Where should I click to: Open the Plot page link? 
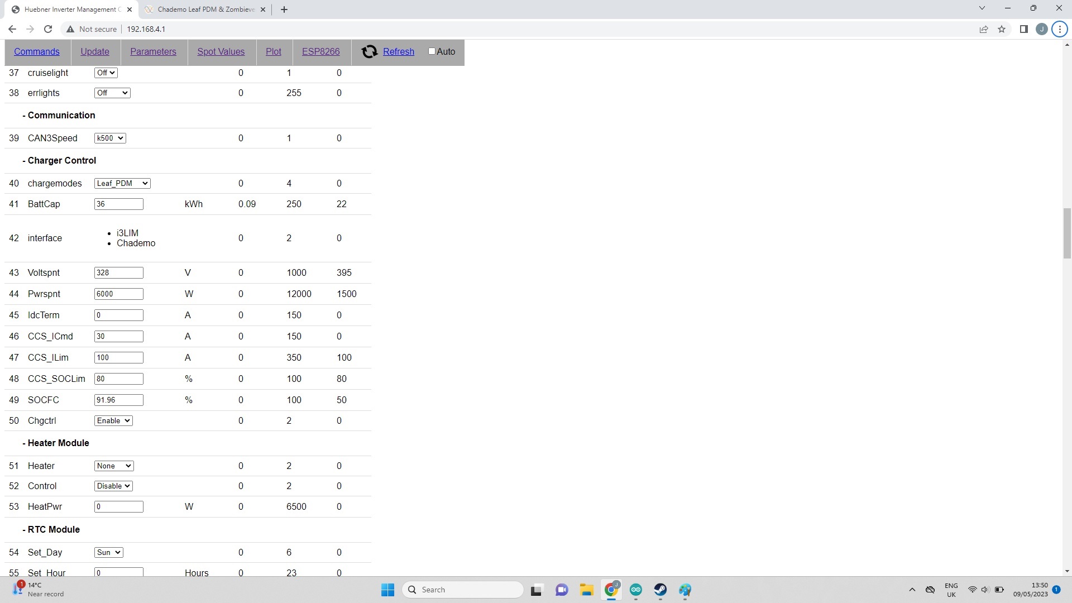pyautogui.click(x=273, y=51)
